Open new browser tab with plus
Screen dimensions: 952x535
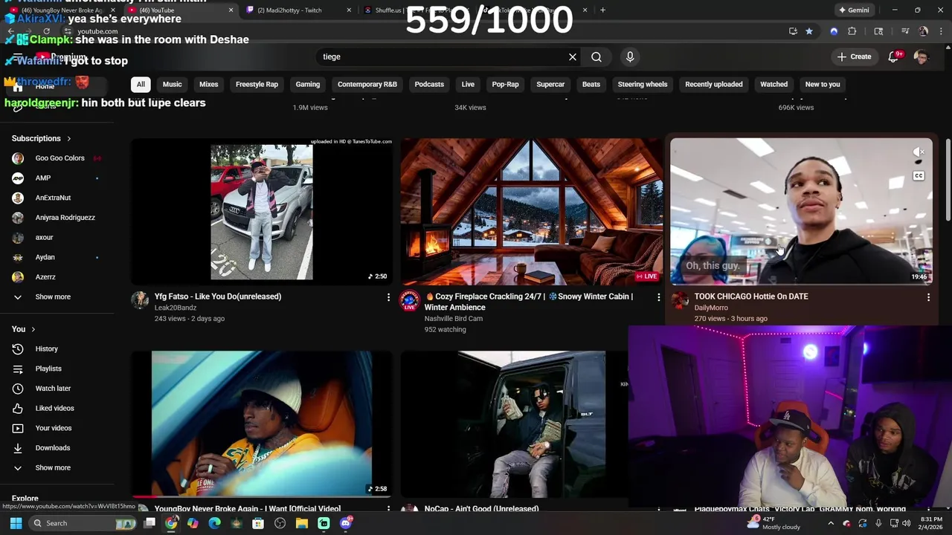tap(602, 10)
